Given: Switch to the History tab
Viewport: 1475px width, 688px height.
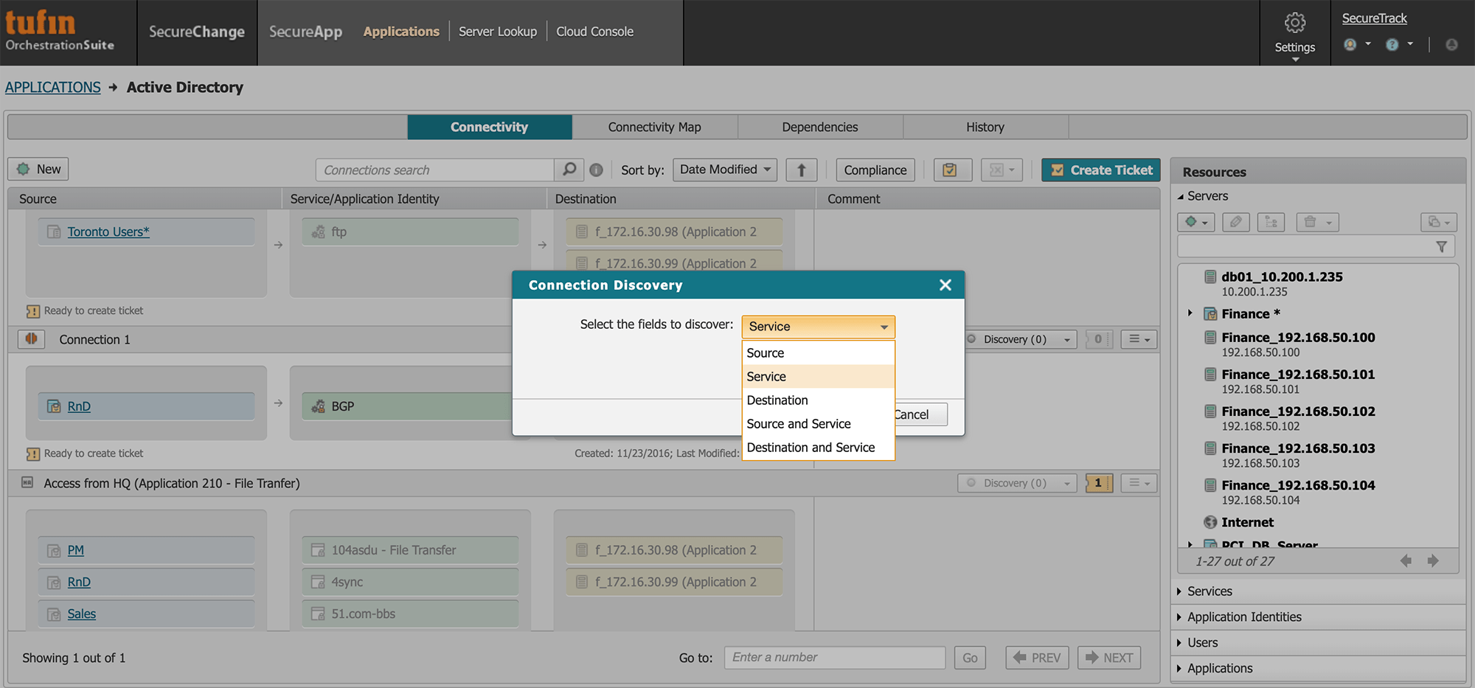Looking at the screenshot, I should (985, 127).
